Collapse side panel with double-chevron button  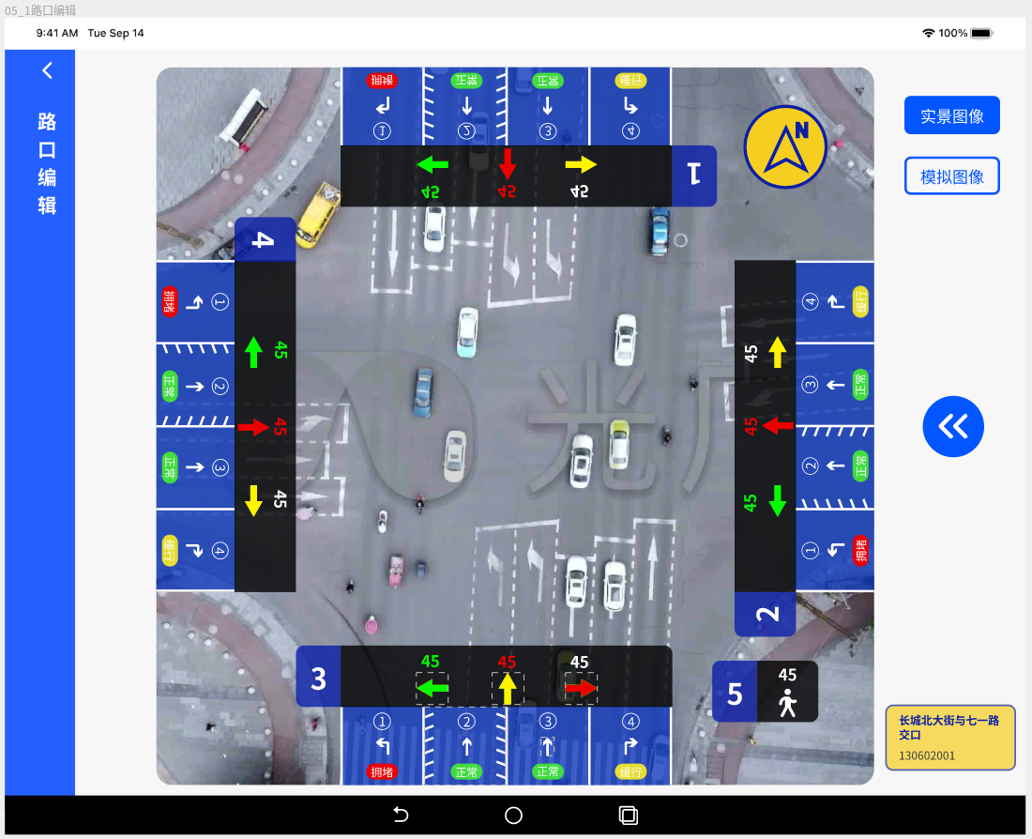click(x=953, y=426)
